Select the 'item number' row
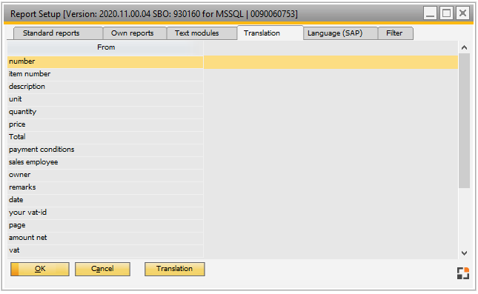Image resolution: width=478 pixels, height=294 pixels. (x=105, y=74)
